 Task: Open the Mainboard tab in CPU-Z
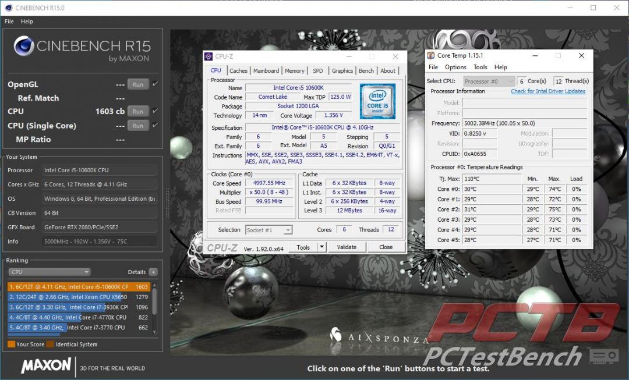(266, 70)
